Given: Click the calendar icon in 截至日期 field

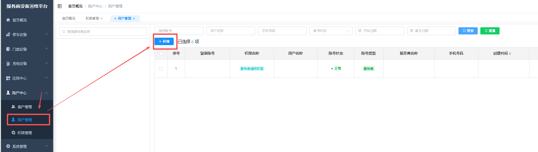Looking at the screenshot, I should click(x=412, y=31).
